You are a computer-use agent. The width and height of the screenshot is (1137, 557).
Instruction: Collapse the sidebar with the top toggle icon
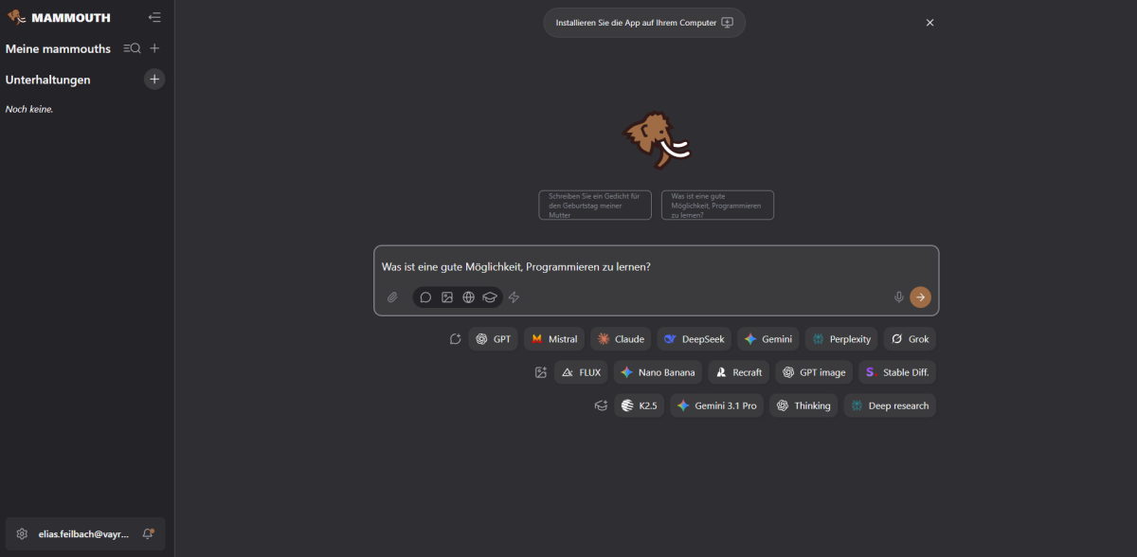point(154,17)
